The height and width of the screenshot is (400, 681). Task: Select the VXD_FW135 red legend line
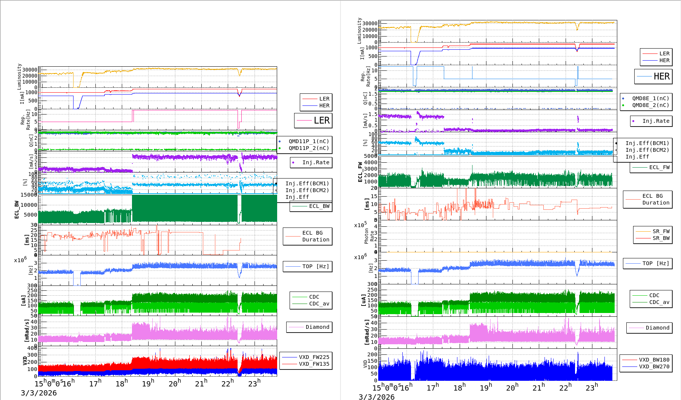[x=290, y=364]
